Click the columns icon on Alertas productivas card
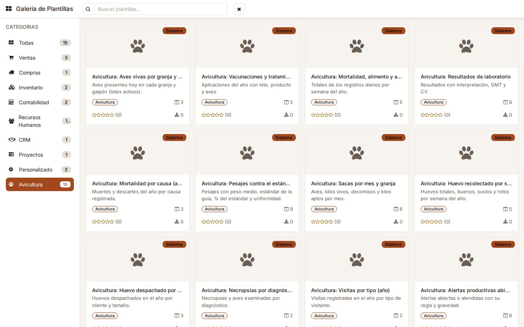 point(505,316)
